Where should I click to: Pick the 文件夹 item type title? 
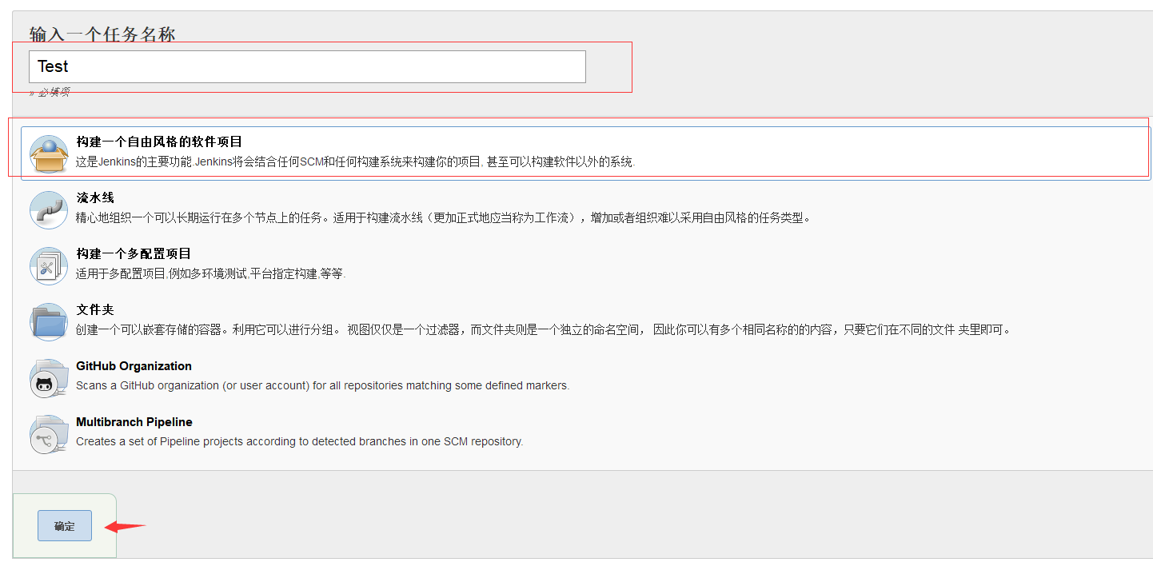(95, 309)
